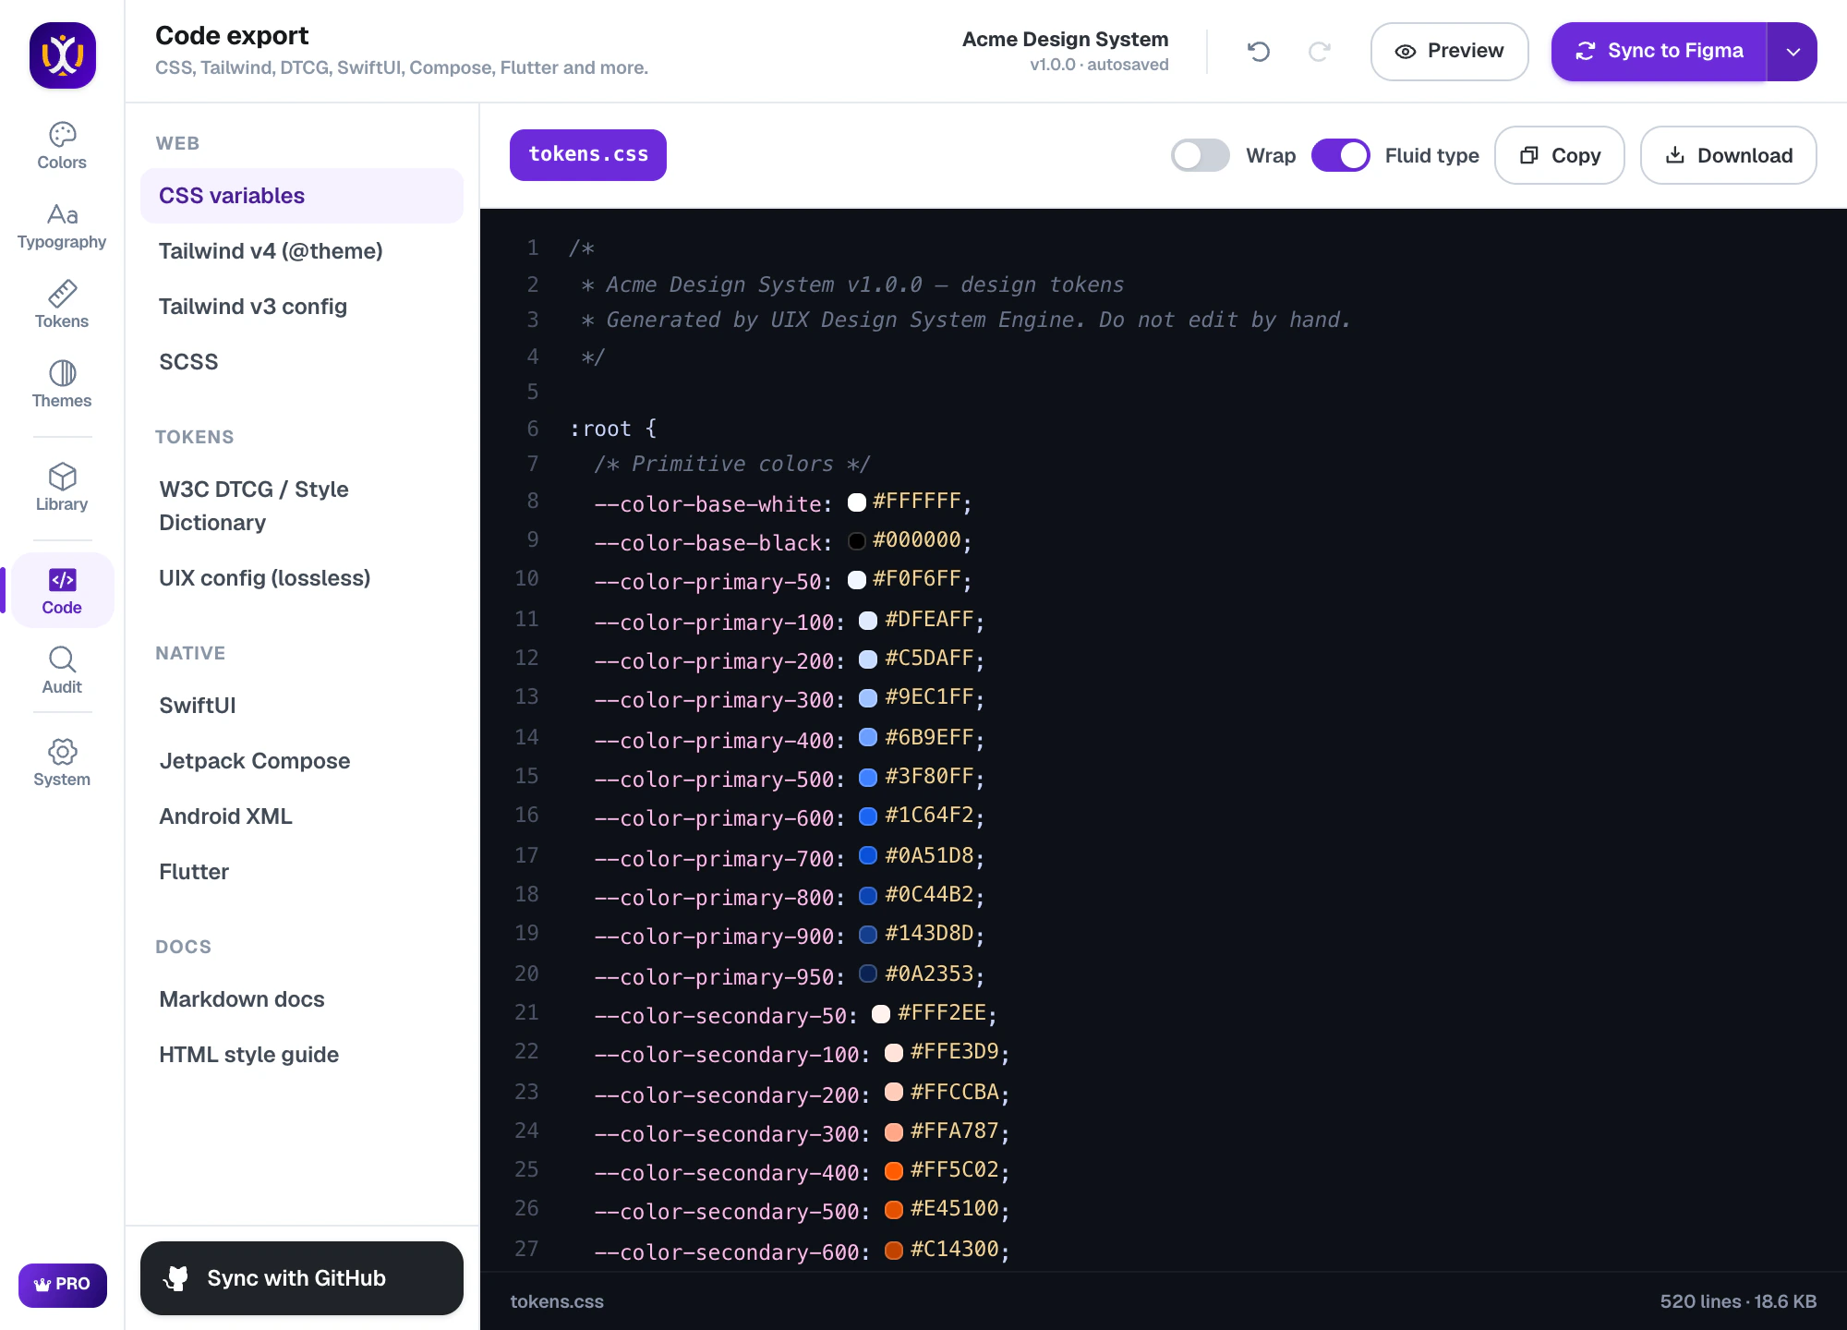Image resolution: width=1847 pixels, height=1330 pixels.
Task: Open the Colors section in sidebar
Action: (62, 146)
